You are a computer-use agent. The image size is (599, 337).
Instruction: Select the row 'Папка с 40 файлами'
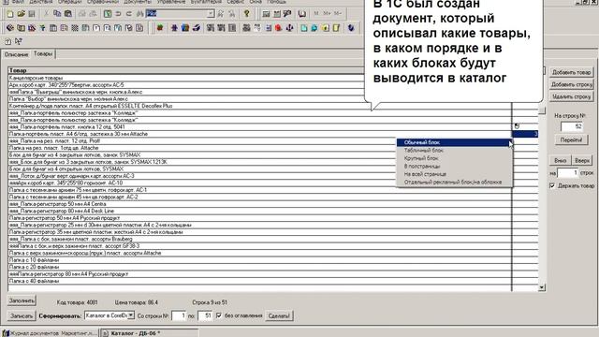pos(260,281)
